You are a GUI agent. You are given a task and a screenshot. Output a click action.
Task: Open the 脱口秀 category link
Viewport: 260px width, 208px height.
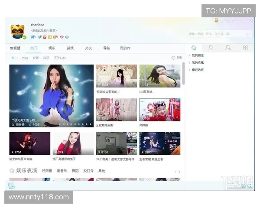[x=88, y=171]
